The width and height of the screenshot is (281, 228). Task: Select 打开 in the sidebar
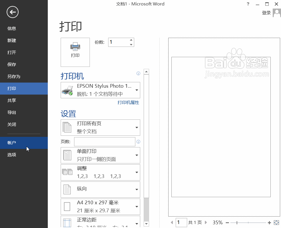coord(24,53)
